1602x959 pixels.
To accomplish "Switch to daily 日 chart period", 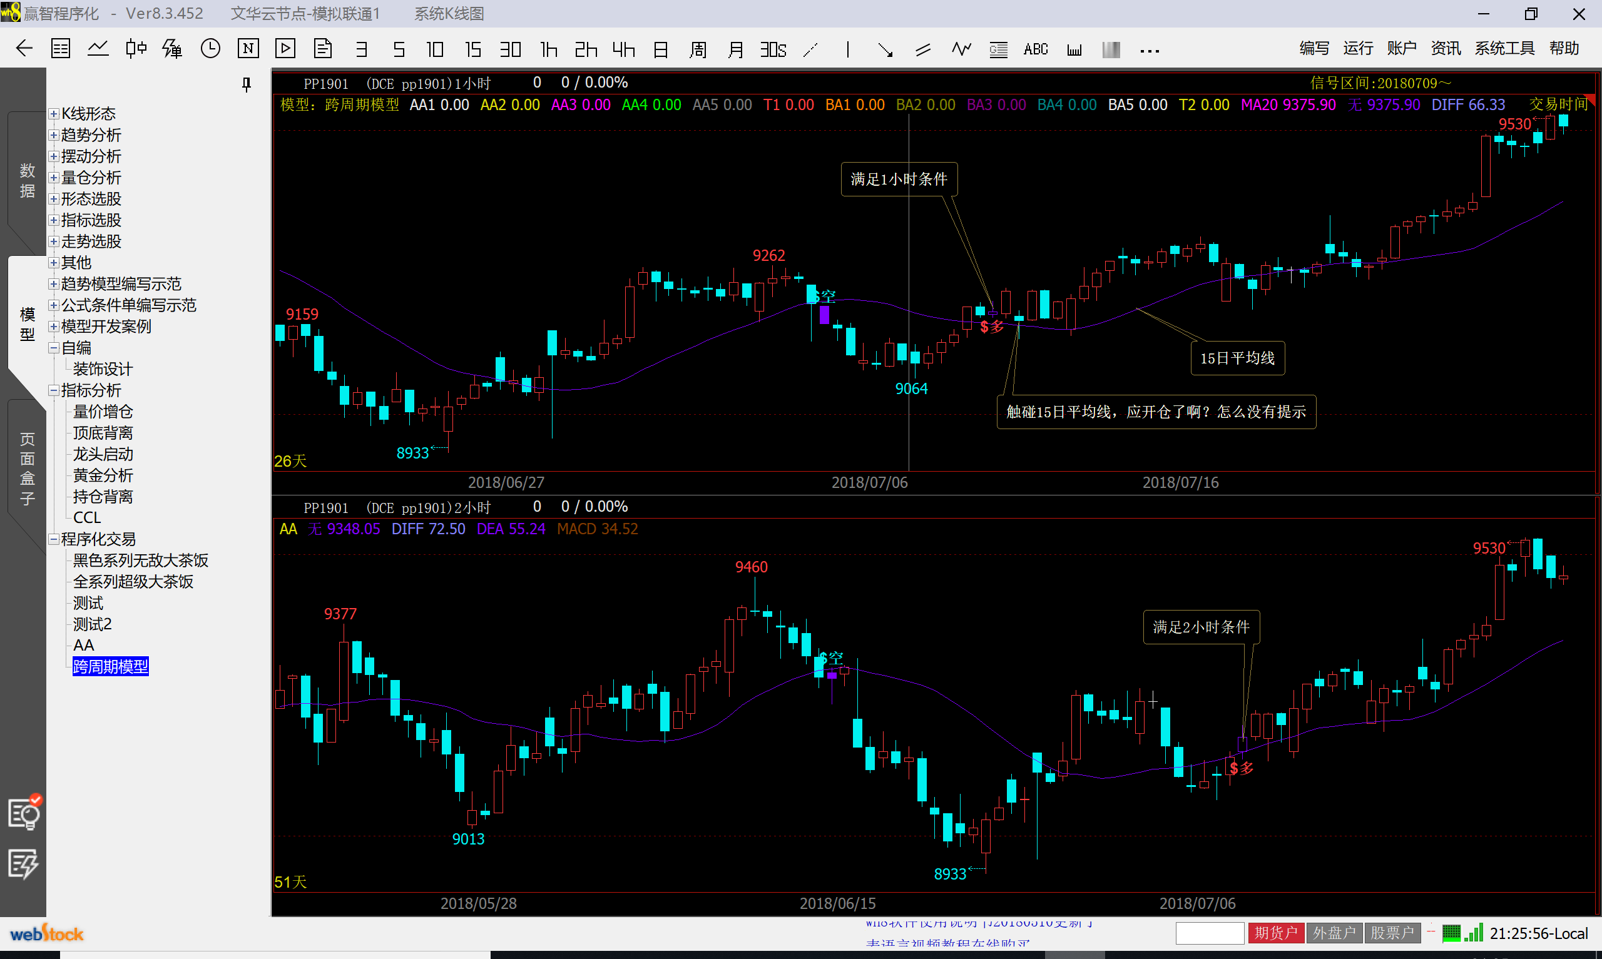I will tap(660, 50).
